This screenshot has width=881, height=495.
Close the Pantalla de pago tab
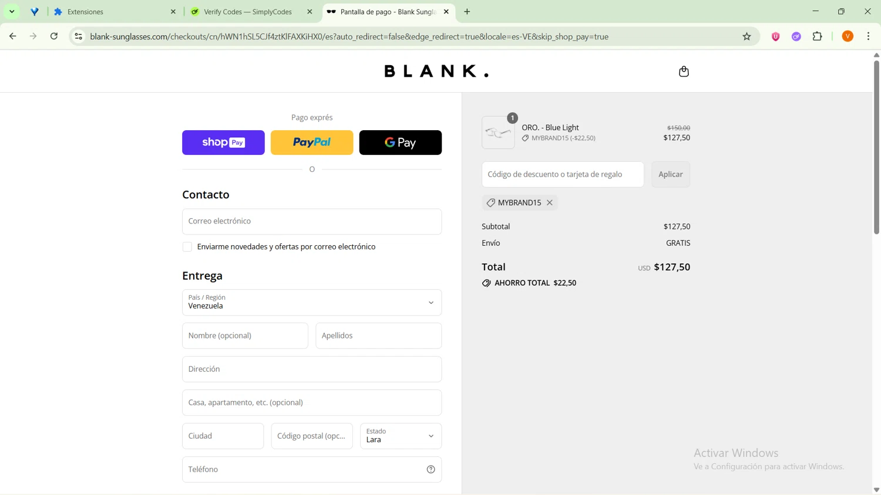click(x=446, y=12)
